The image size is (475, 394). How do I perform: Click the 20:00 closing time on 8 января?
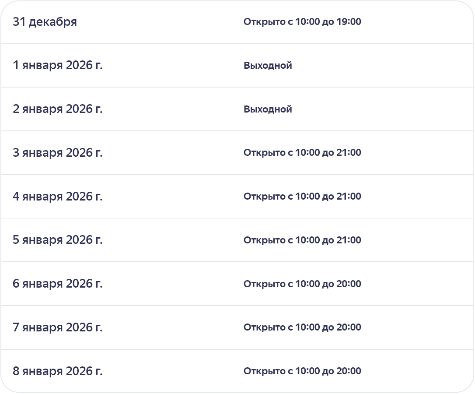349,371
